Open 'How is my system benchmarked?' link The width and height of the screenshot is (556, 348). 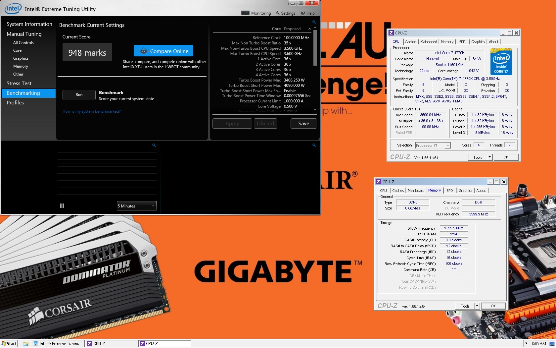click(x=91, y=111)
